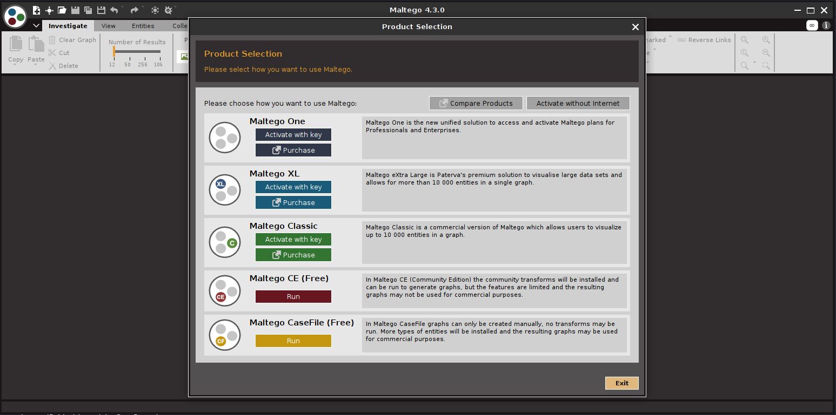836x415 pixels.
Task: Click Purchase under Maltego XL
Action: tap(293, 203)
